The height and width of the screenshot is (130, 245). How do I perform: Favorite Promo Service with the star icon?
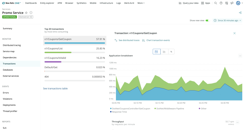click(x=26, y=13)
